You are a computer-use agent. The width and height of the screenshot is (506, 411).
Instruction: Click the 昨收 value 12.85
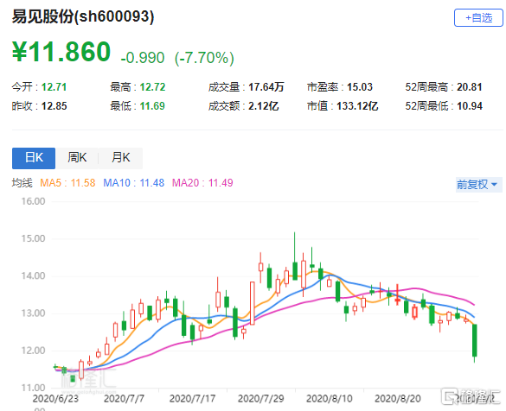[54, 106]
